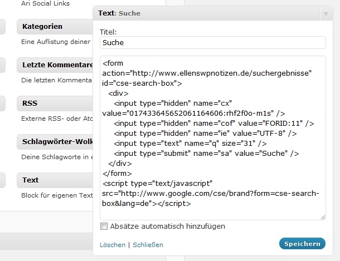Viewport: 340px width, 261px height.
Task: Select the RSS widget
Action: pyautogui.click(x=55, y=104)
